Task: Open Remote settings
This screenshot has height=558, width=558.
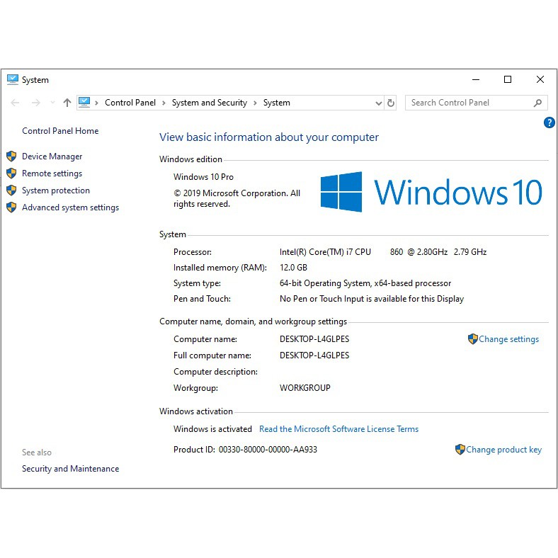Action: 52,173
